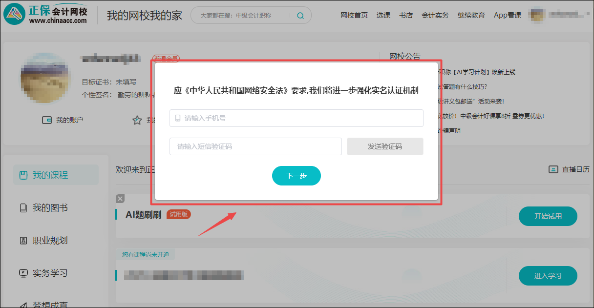Click 开始试用 for AI题刷刷

point(548,216)
